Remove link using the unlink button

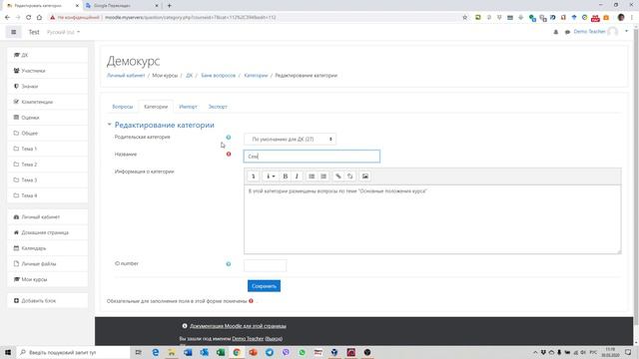click(350, 177)
